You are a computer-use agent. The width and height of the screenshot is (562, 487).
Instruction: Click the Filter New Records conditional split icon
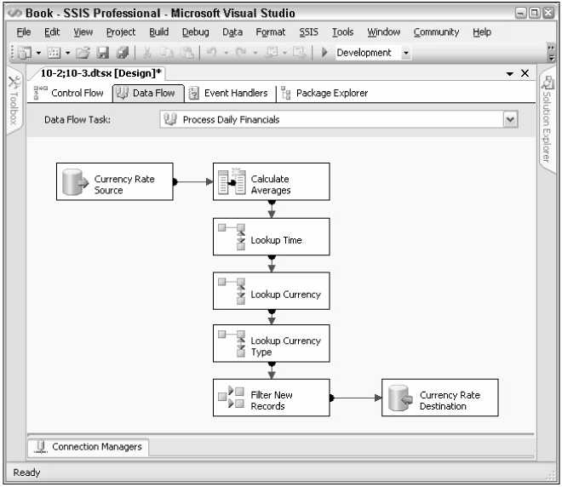(x=232, y=397)
